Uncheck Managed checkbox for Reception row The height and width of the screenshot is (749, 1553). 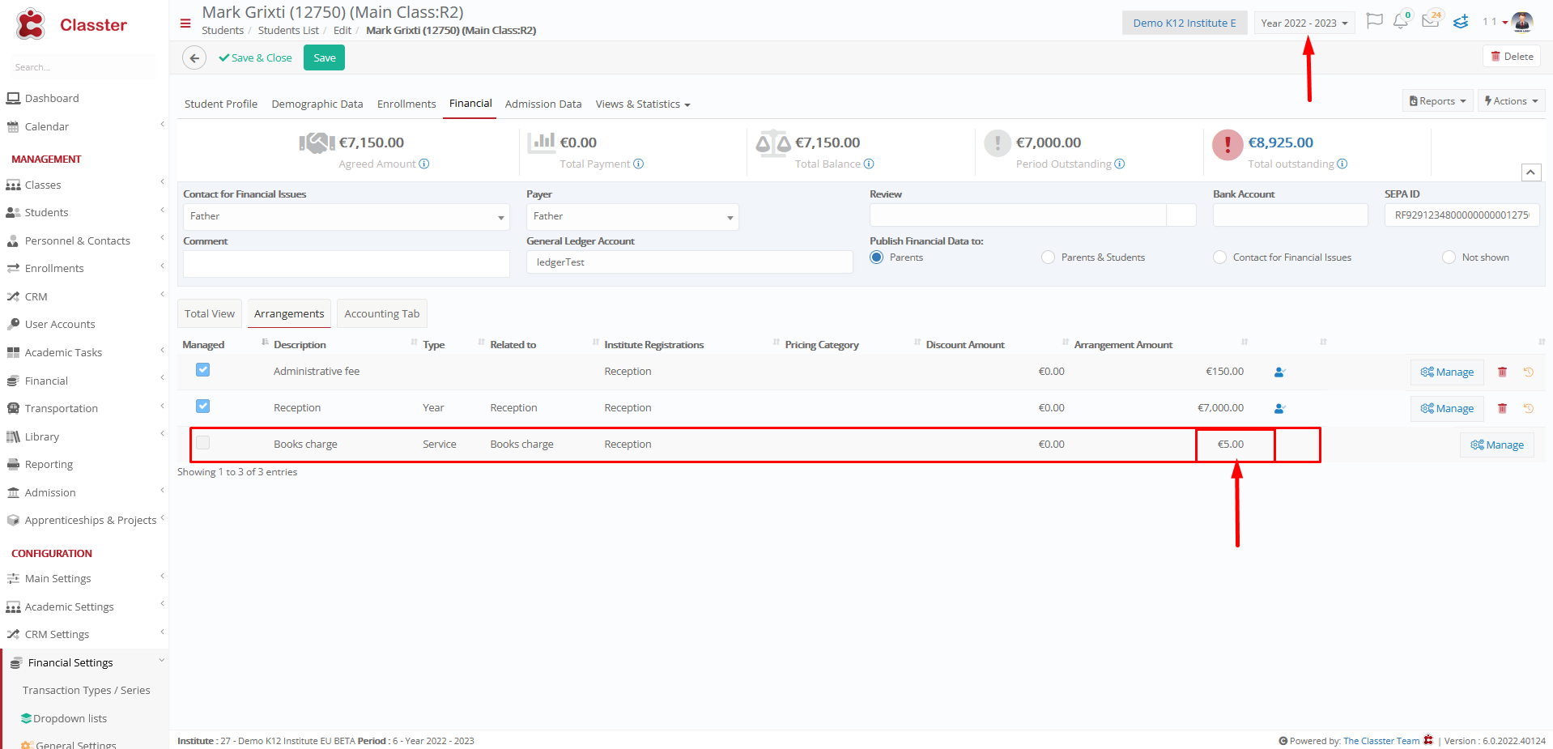[x=202, y=406]
